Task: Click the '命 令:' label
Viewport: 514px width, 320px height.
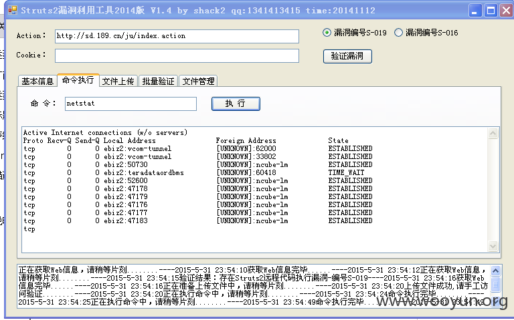Action: [43, 104]
